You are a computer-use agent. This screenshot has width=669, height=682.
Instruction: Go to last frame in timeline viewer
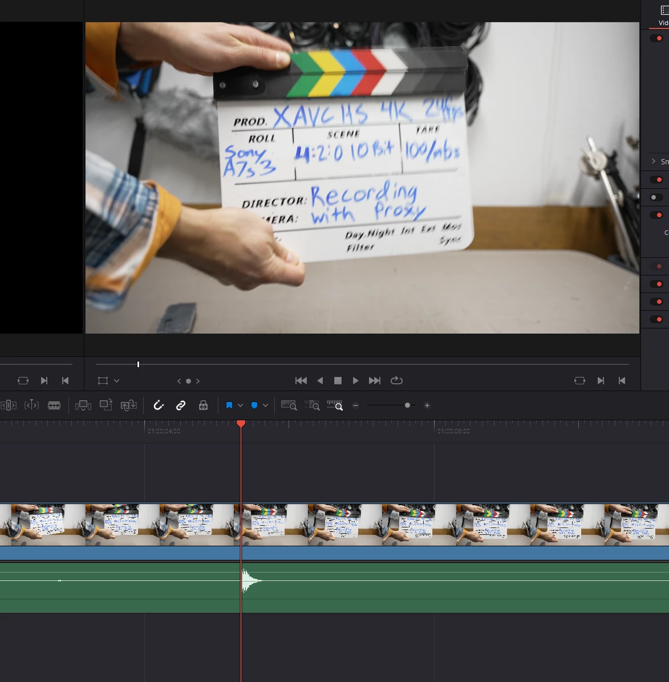pos(375,380)
